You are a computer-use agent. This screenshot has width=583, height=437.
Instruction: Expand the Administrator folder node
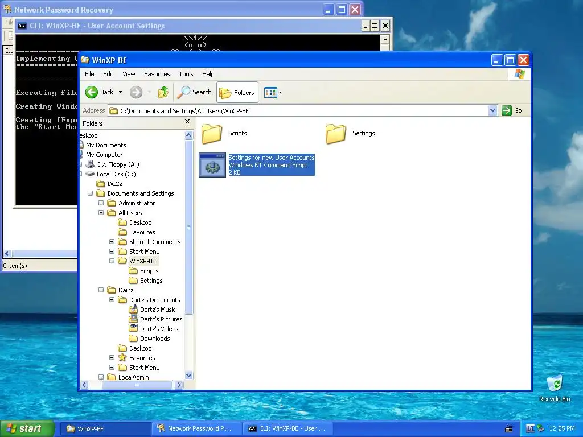pos(101,203)
